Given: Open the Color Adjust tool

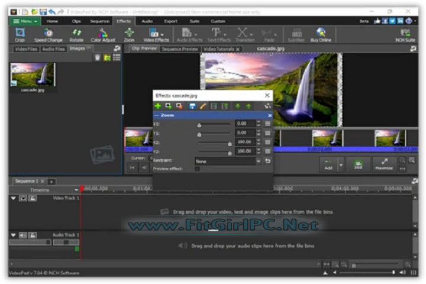Looking at the screenshot, I should (x=103, y=34).
